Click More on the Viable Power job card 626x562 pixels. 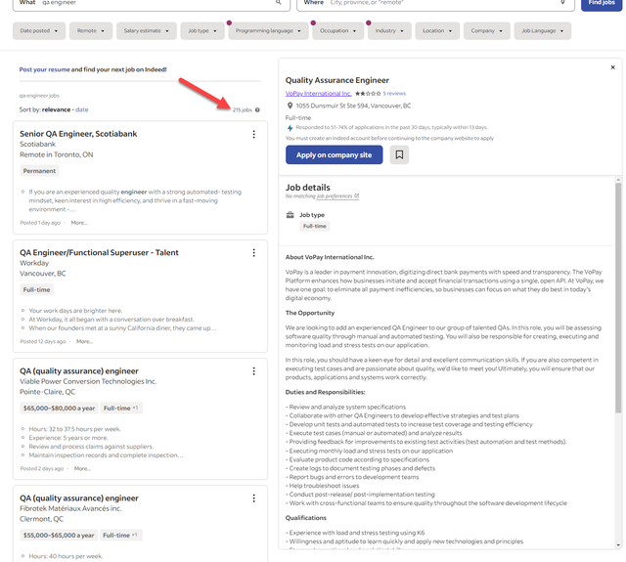pyautogui.click(x=82, y=469)
